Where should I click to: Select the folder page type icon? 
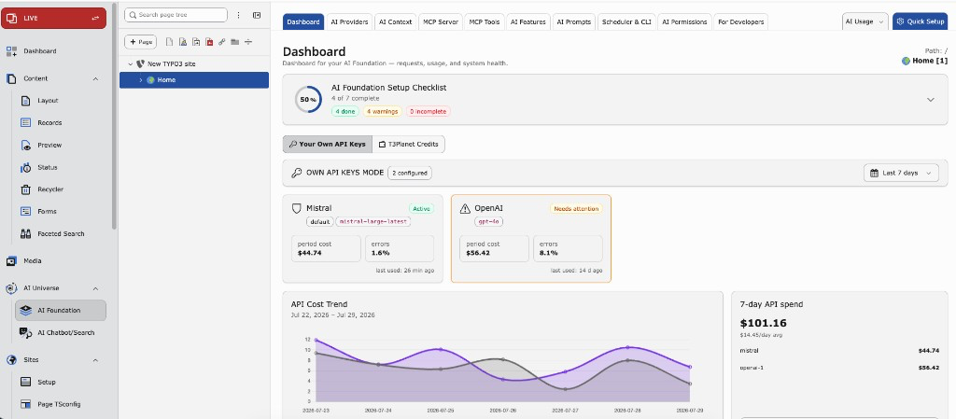click(234, 42)
